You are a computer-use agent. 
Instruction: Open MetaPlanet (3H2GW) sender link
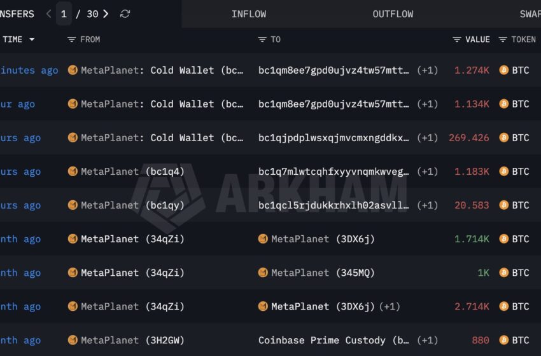point(132,341)
